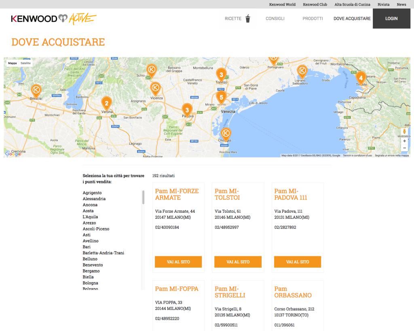Click Segnala un errore nella mappa

[392, 155]
